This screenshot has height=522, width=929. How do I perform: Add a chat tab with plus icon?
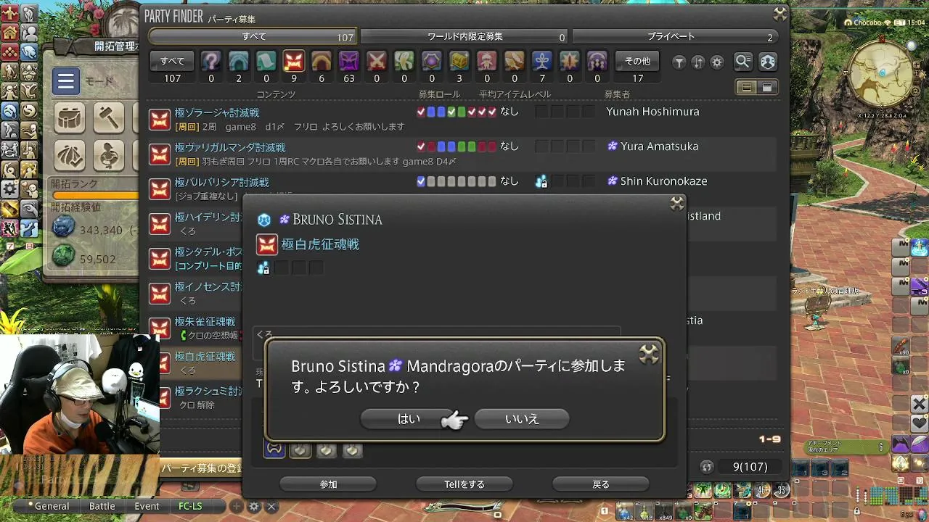237,507
